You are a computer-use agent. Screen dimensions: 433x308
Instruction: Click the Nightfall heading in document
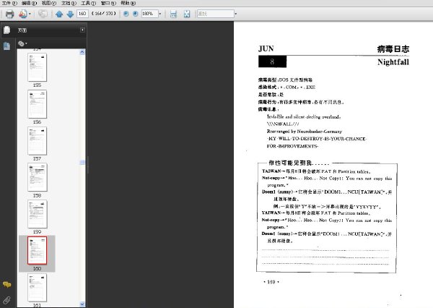point(393,62)
